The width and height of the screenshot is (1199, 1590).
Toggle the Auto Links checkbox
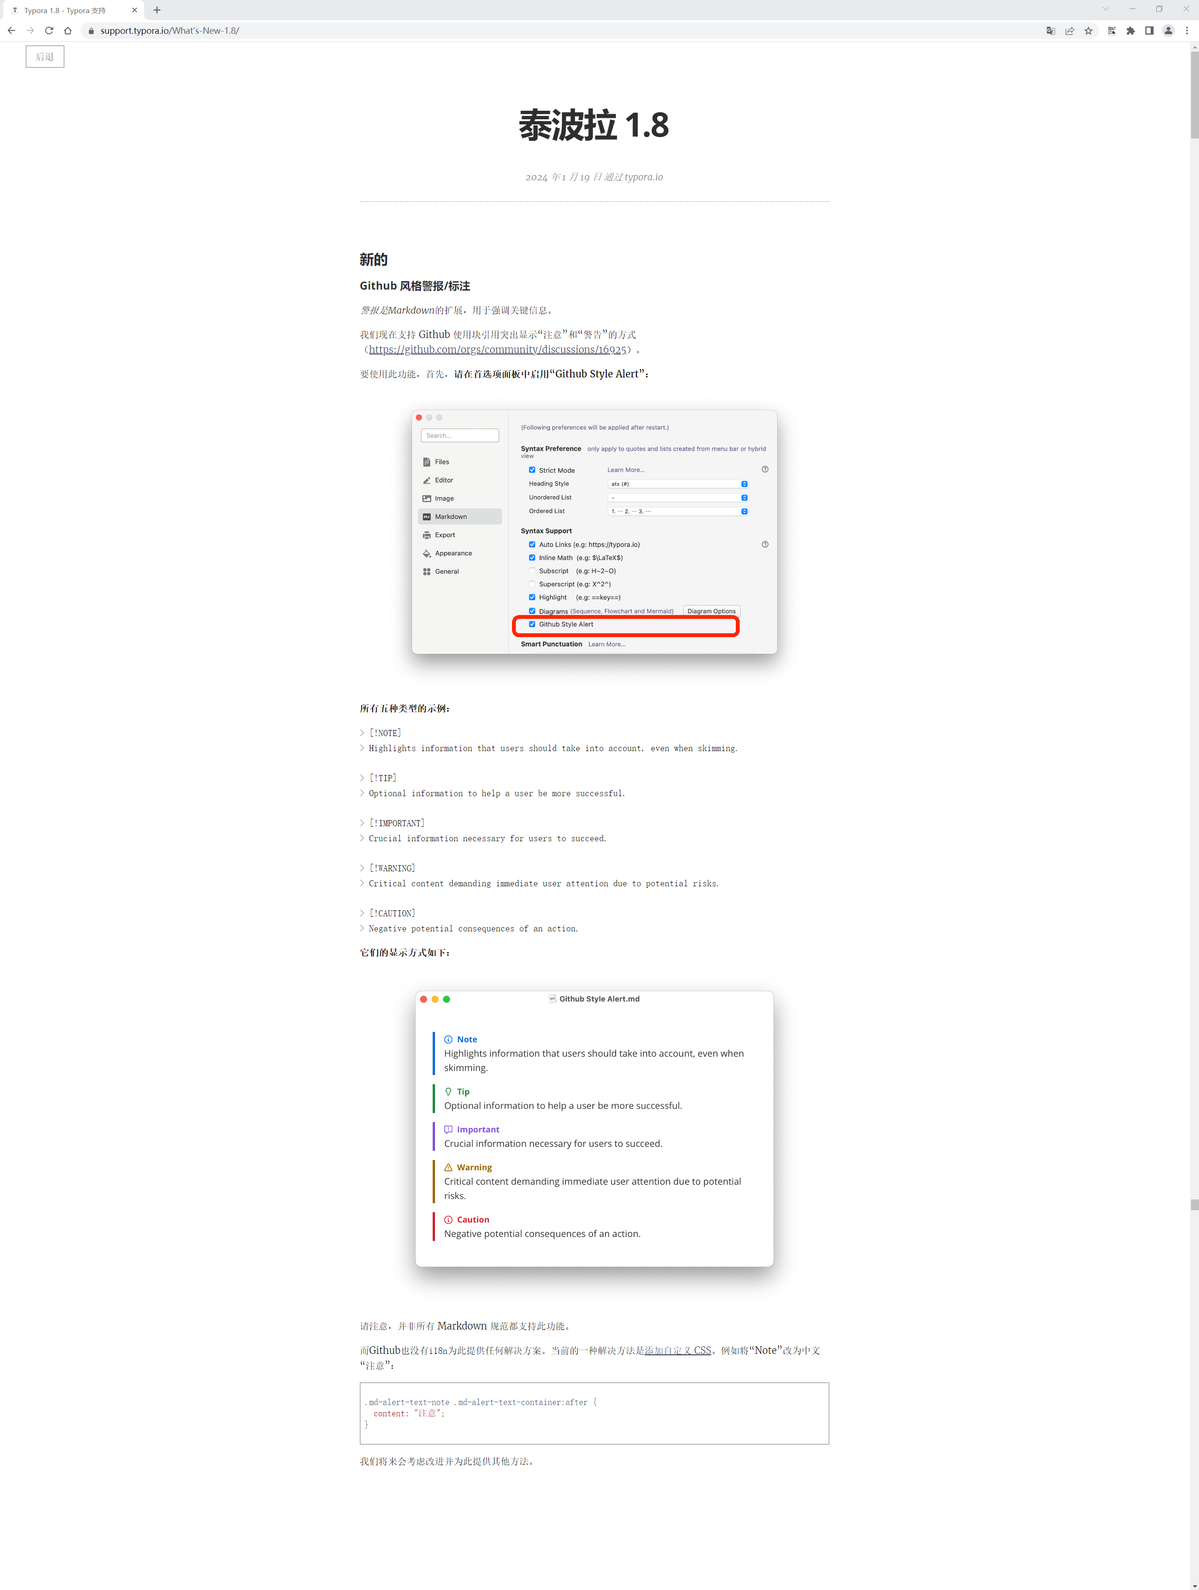click(x=532, y=544)
